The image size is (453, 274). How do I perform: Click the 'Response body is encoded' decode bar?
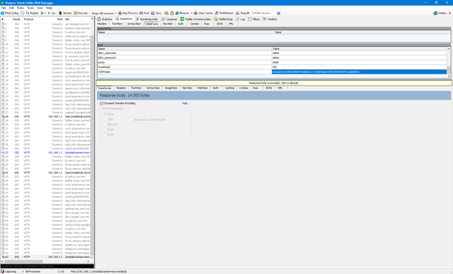click(274, 83)
